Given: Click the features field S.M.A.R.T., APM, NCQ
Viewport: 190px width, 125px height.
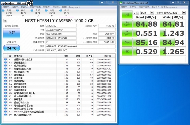Looking at the screenshot, I should coord(80,50).
